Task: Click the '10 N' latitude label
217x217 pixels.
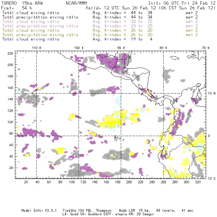Action: pos(212,94)
